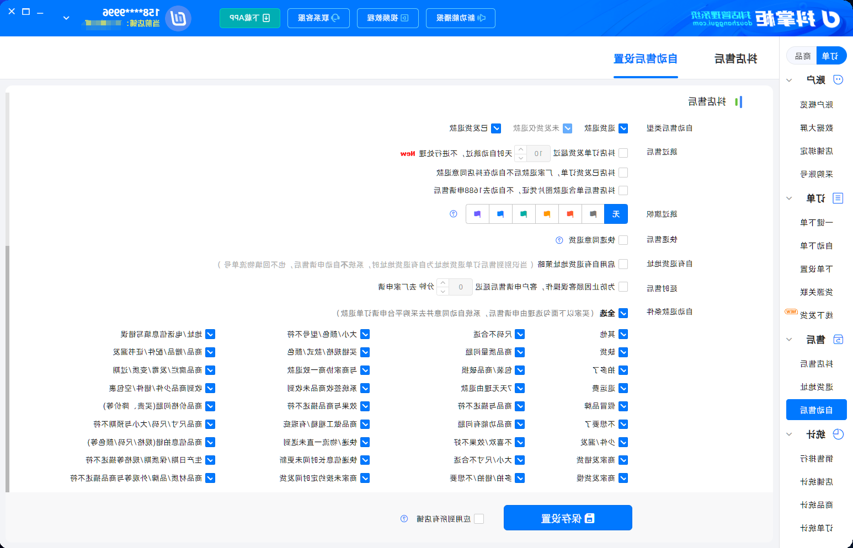This screenshot has height=548, width=853.
Task: Uncheck 地址/电话信息填写错误 reason
Action: pos(210,334)
